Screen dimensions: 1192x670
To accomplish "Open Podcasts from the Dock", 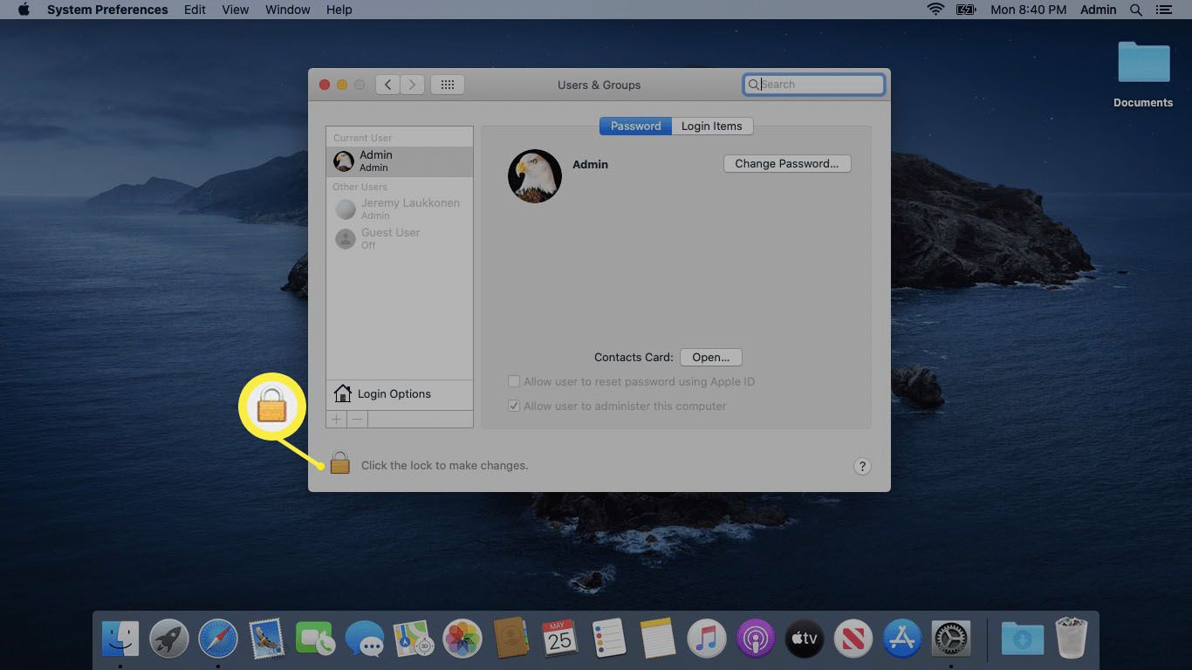I will pos(755,639).
